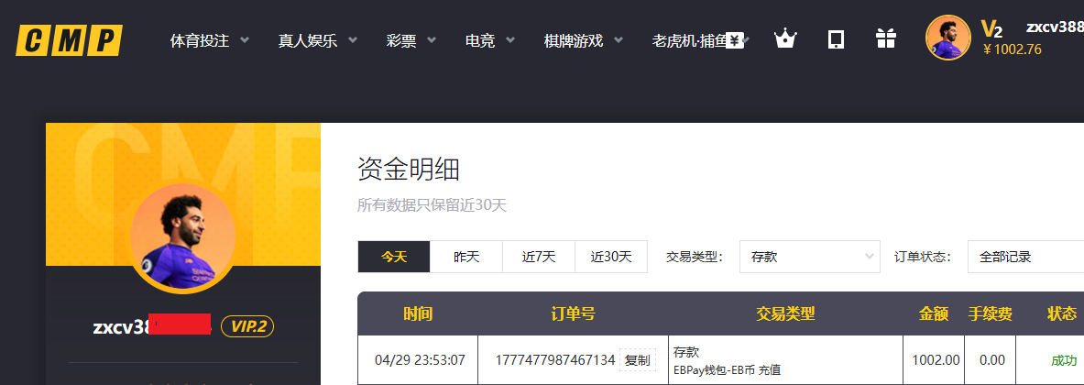This screenshot has width=1084, height=385.
Task: Select the 昨天 filter tab
Action: pos(466,258)
